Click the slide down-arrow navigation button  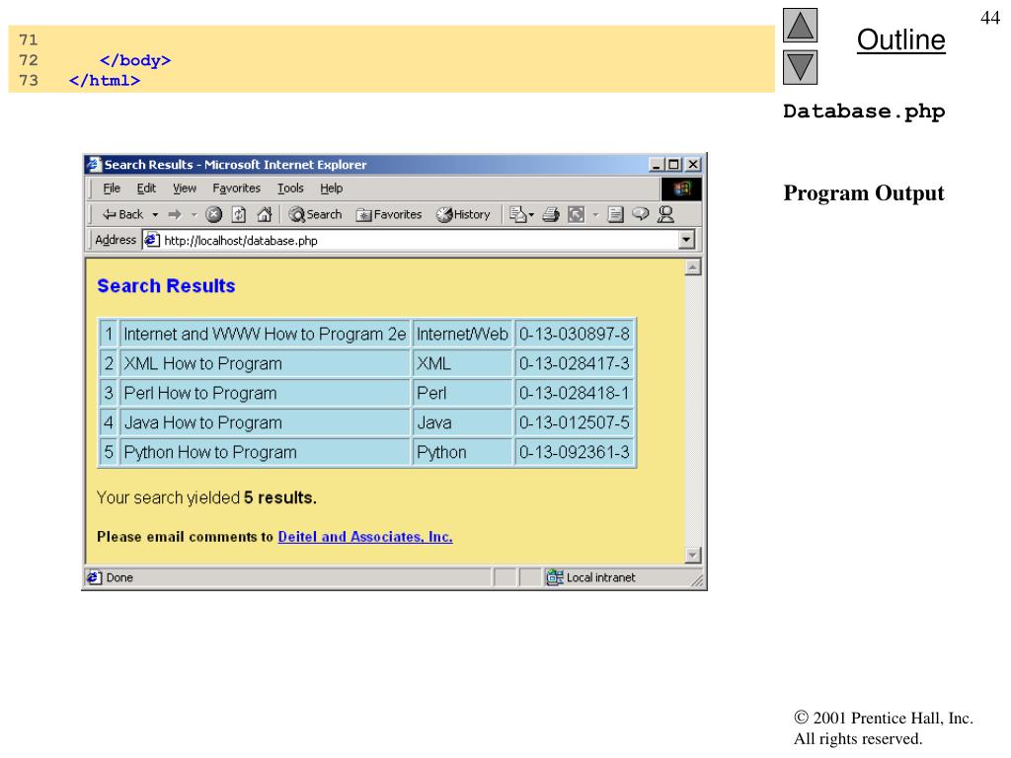coord(800,68)
